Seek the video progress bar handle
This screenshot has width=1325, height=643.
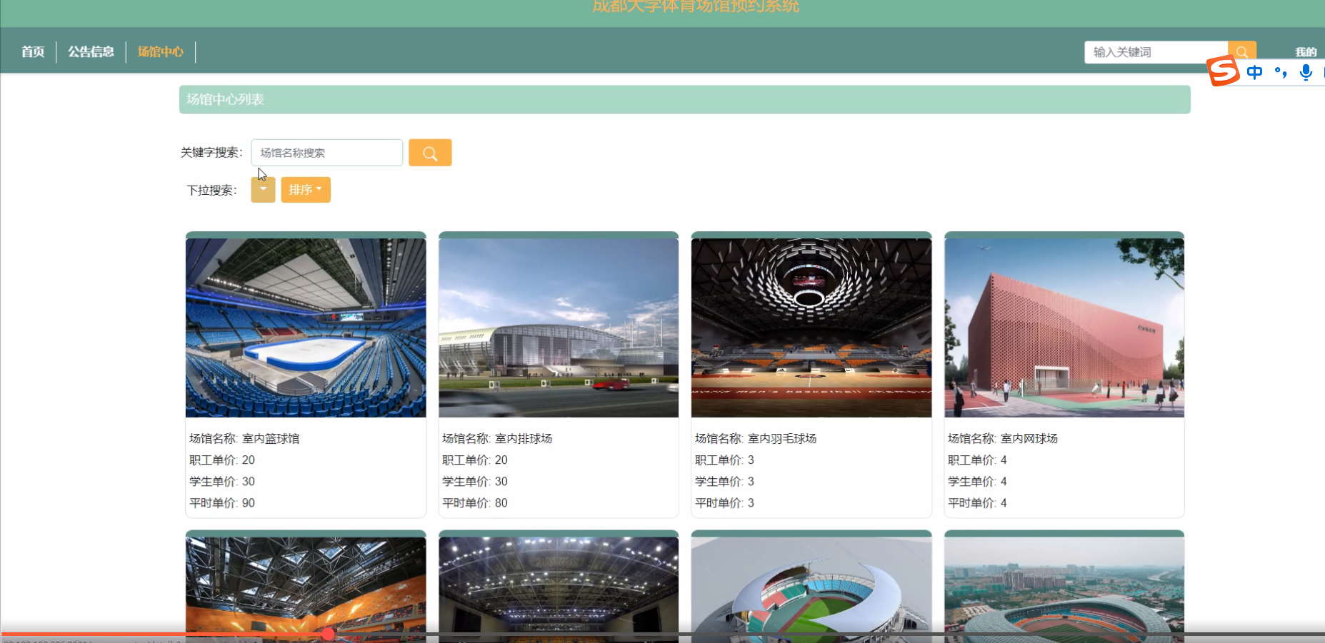328,634
